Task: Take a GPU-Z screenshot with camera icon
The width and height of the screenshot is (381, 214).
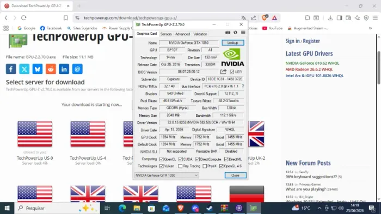Action: click(228, 33)
